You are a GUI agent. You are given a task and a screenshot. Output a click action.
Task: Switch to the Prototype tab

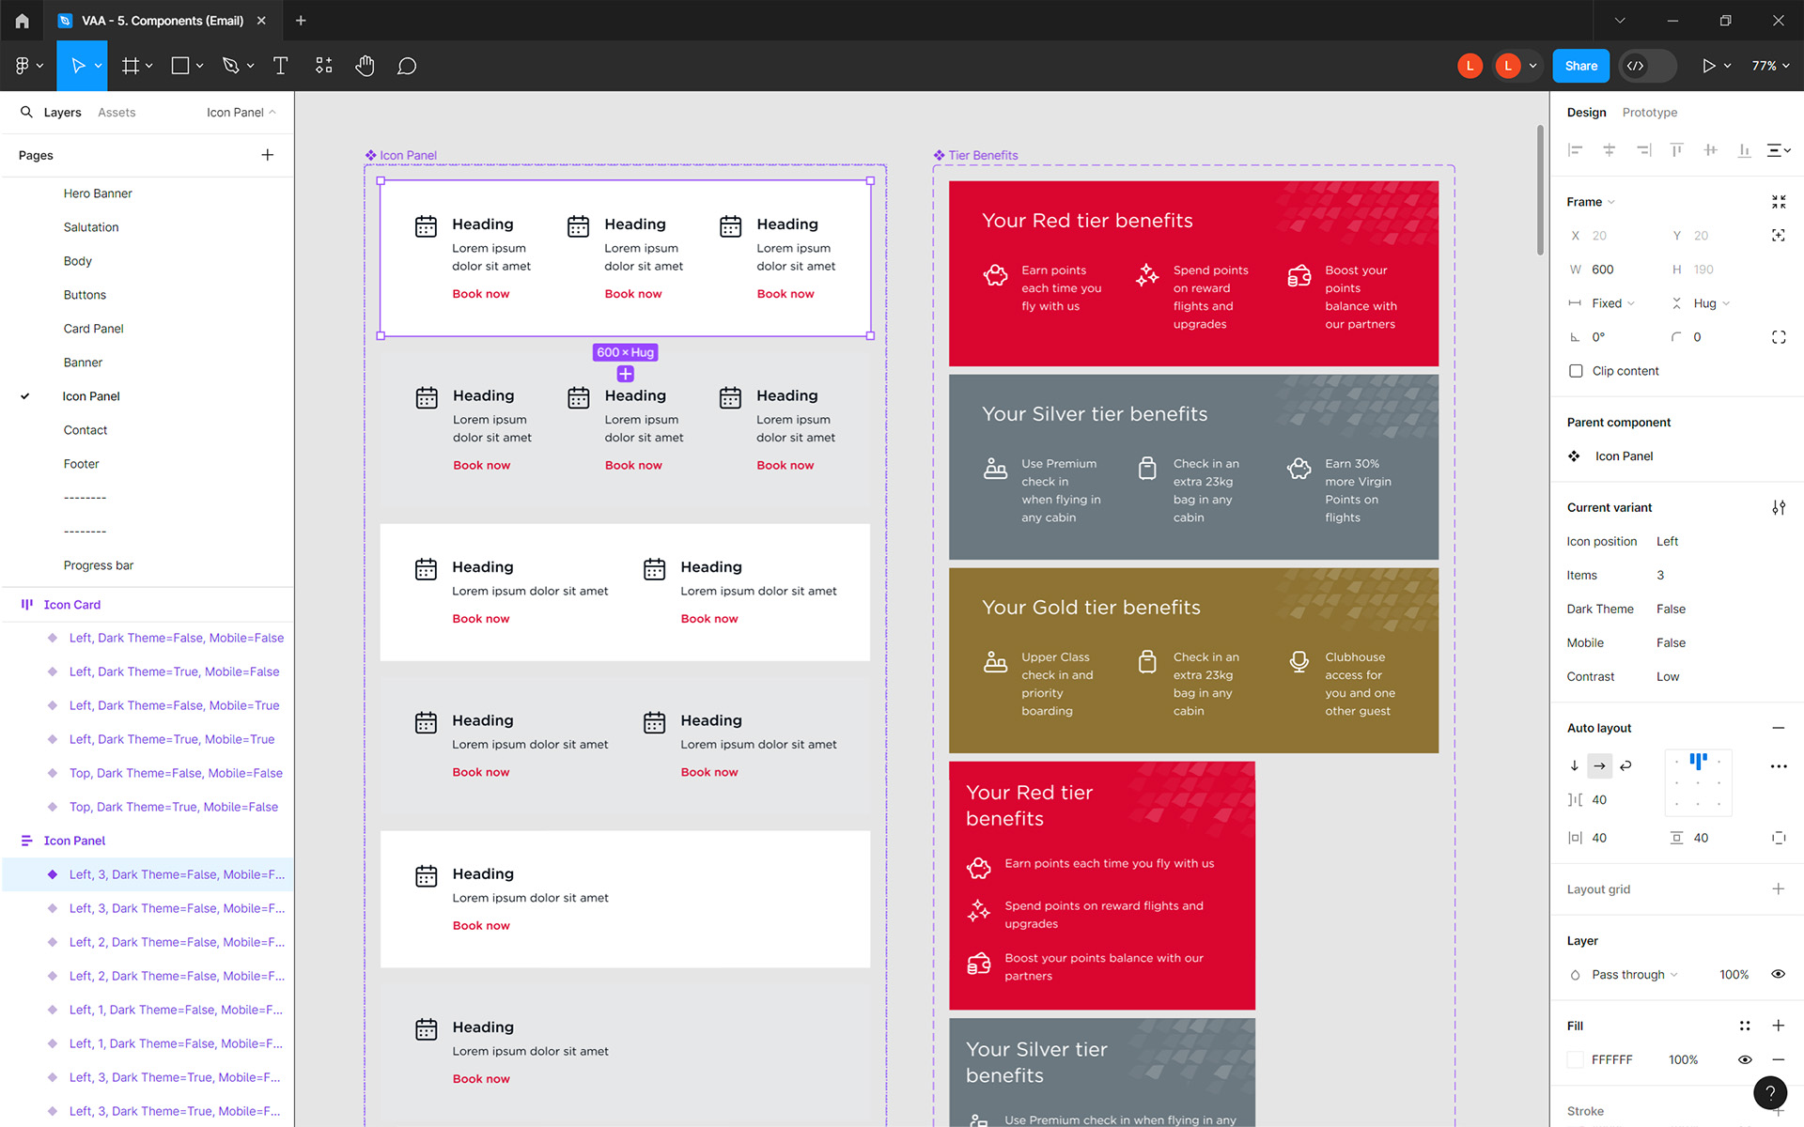pos(1649,113)
